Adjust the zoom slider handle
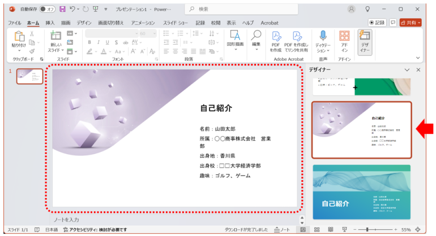This screenshot has height=236, width=436. pos(367,229)
